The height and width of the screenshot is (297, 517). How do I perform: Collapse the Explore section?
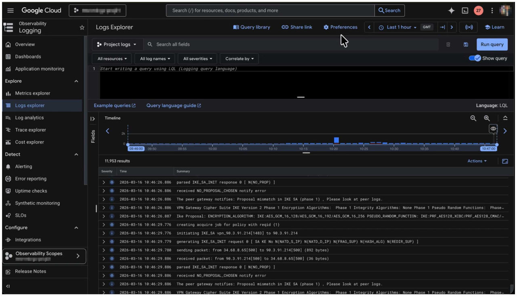click(x=76, y=81)
